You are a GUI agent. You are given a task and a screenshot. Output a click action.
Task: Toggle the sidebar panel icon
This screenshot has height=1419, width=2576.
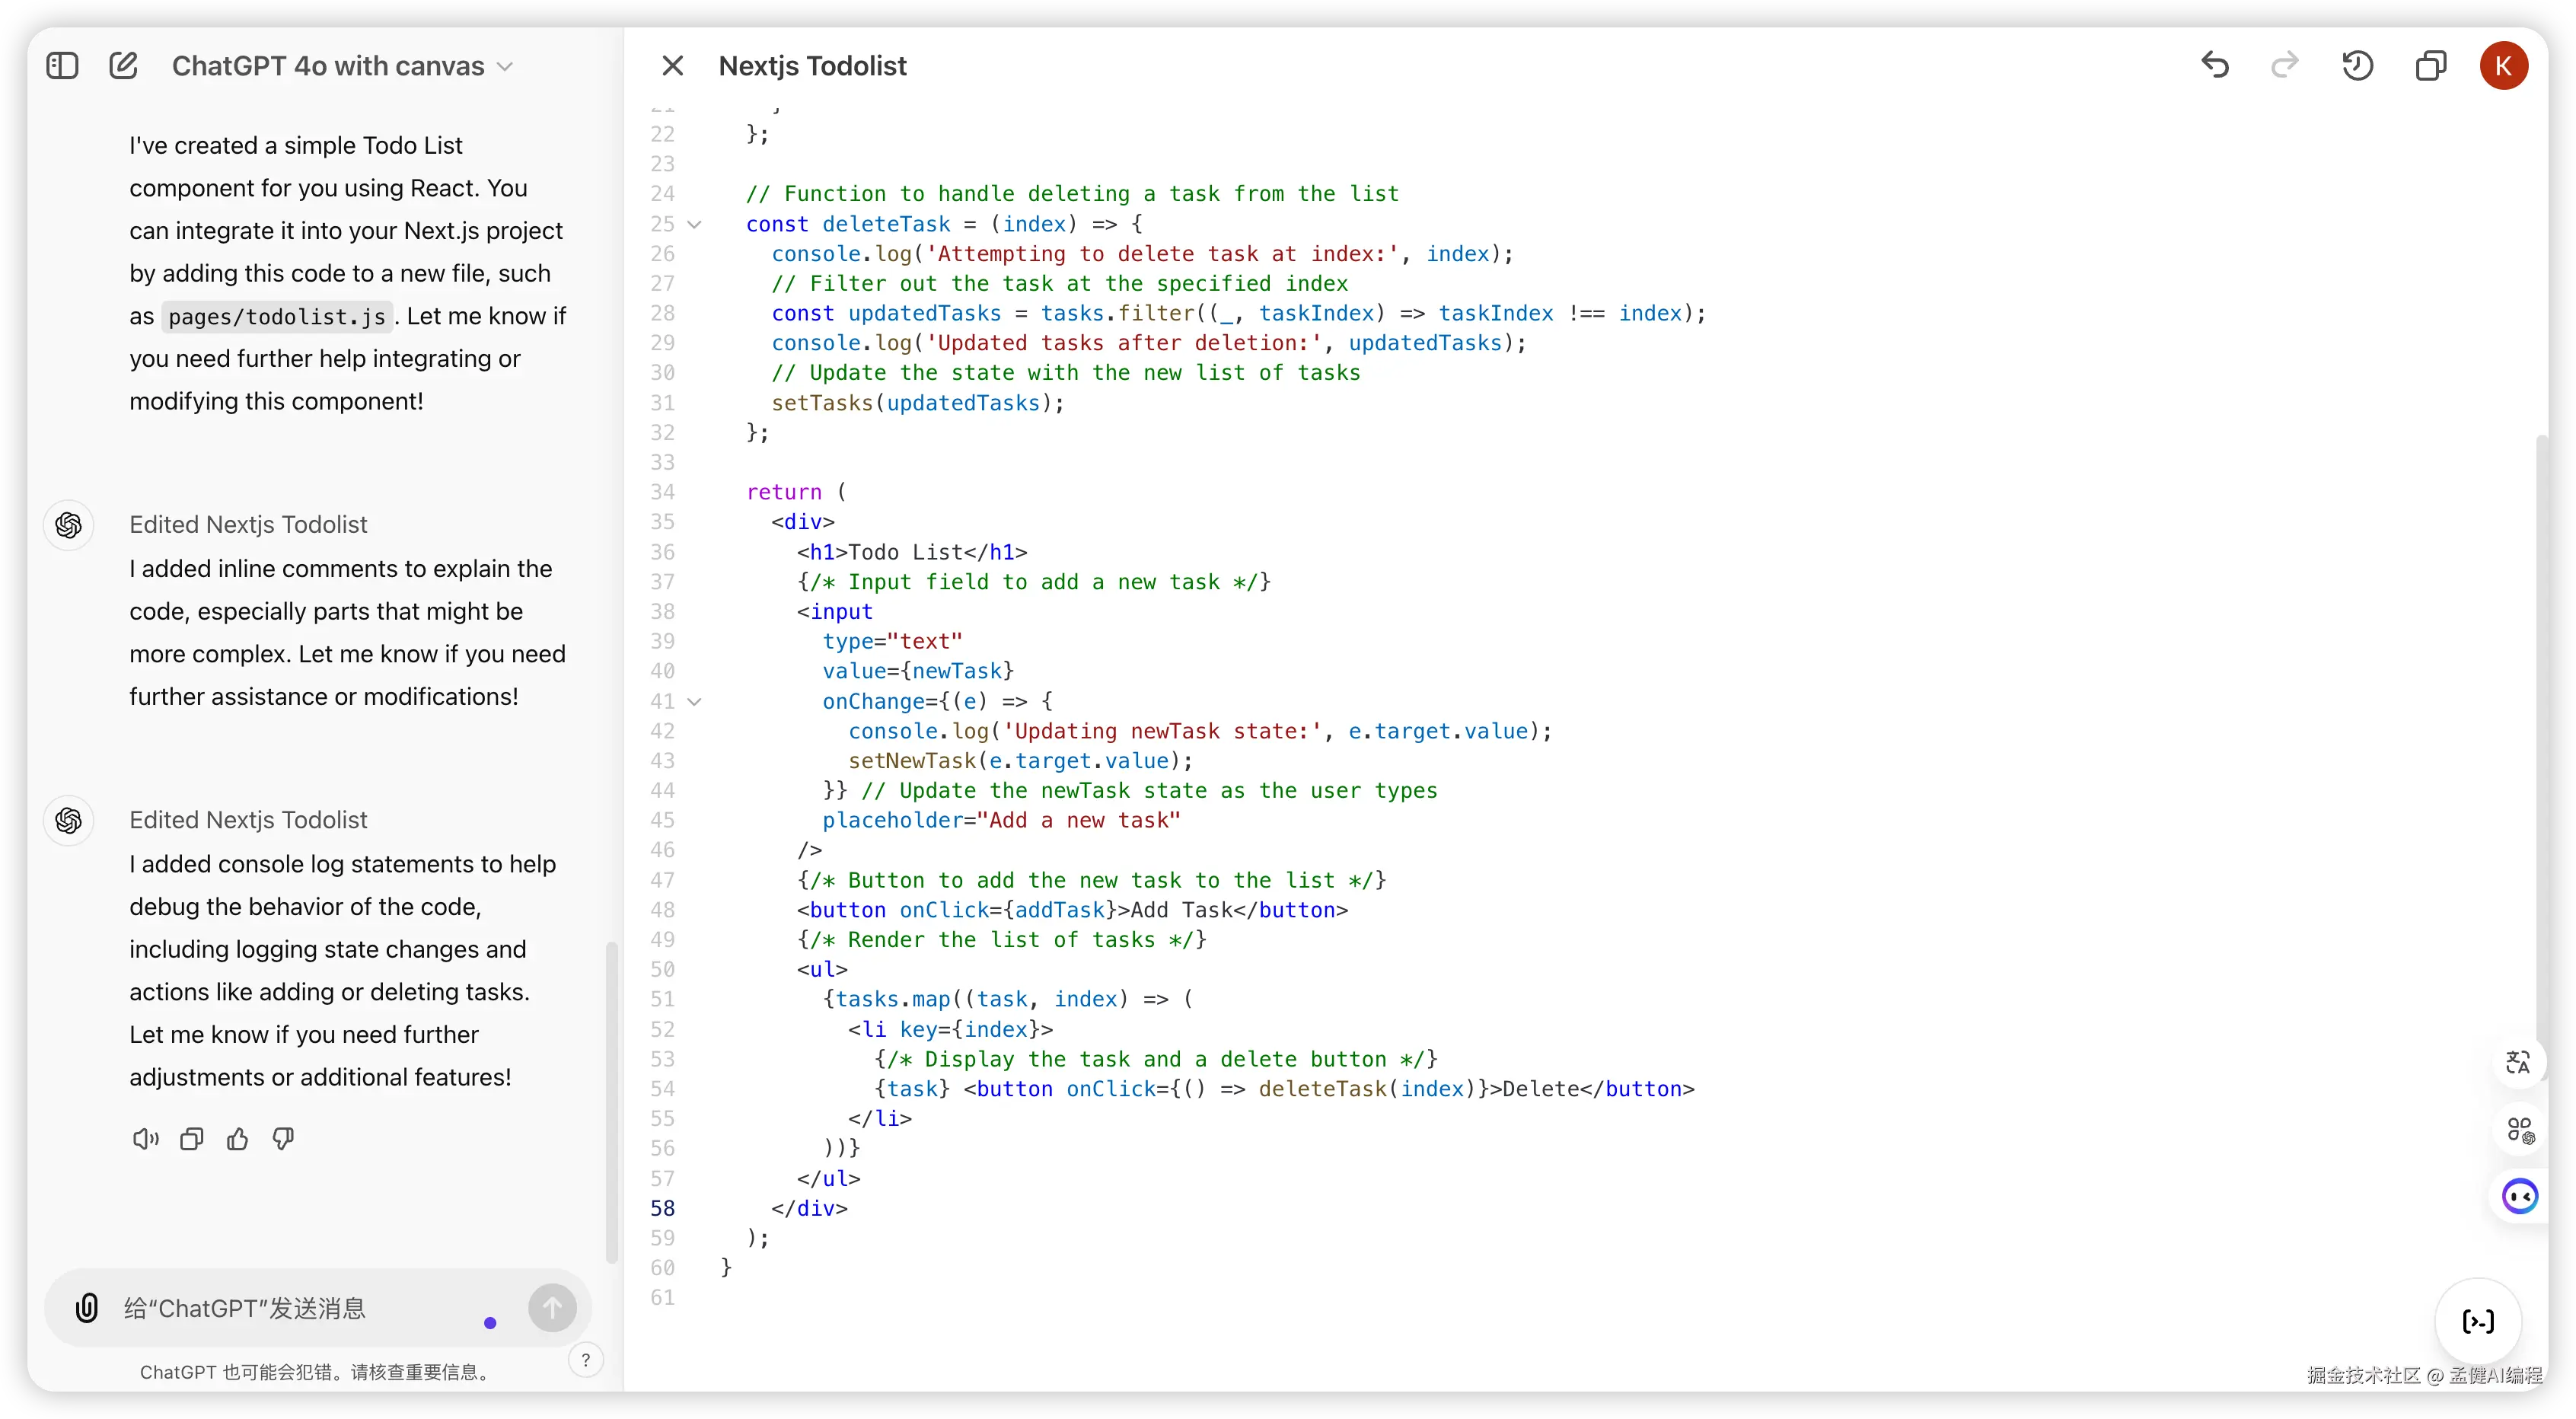62,66
